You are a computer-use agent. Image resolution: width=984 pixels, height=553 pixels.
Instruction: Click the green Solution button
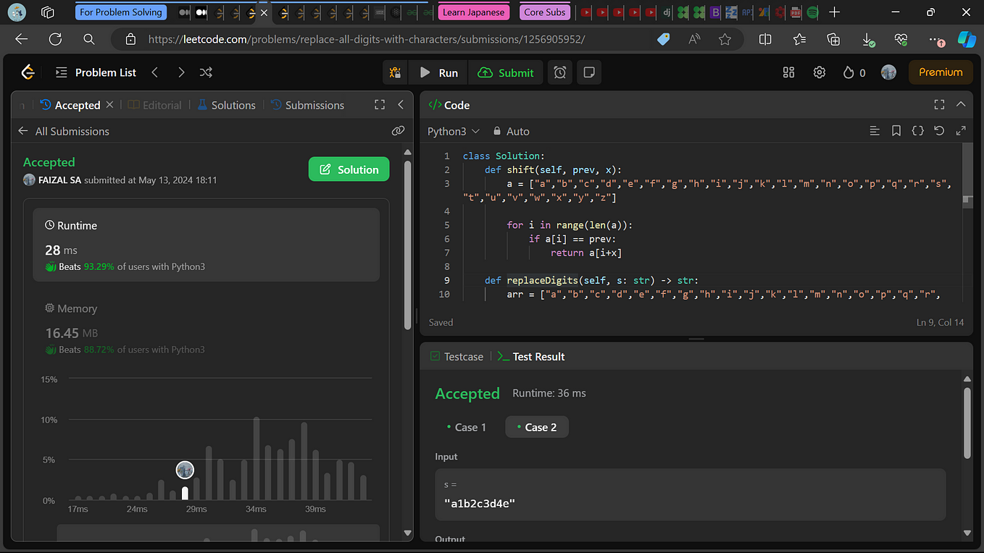click(349, 169)
